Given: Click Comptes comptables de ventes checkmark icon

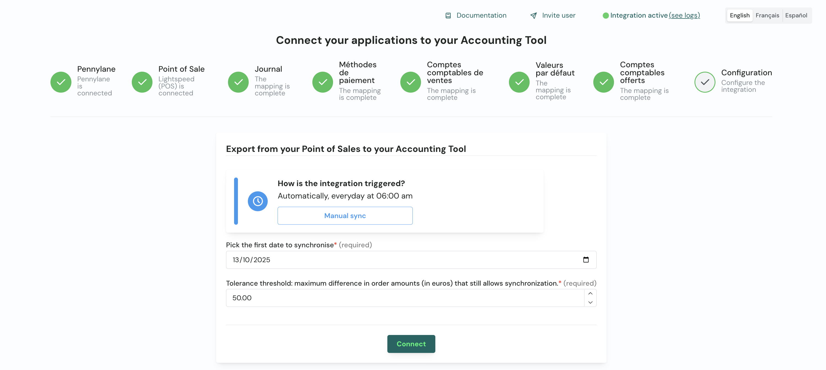Looking at the screenshot, I should click(x=411, y=82).
